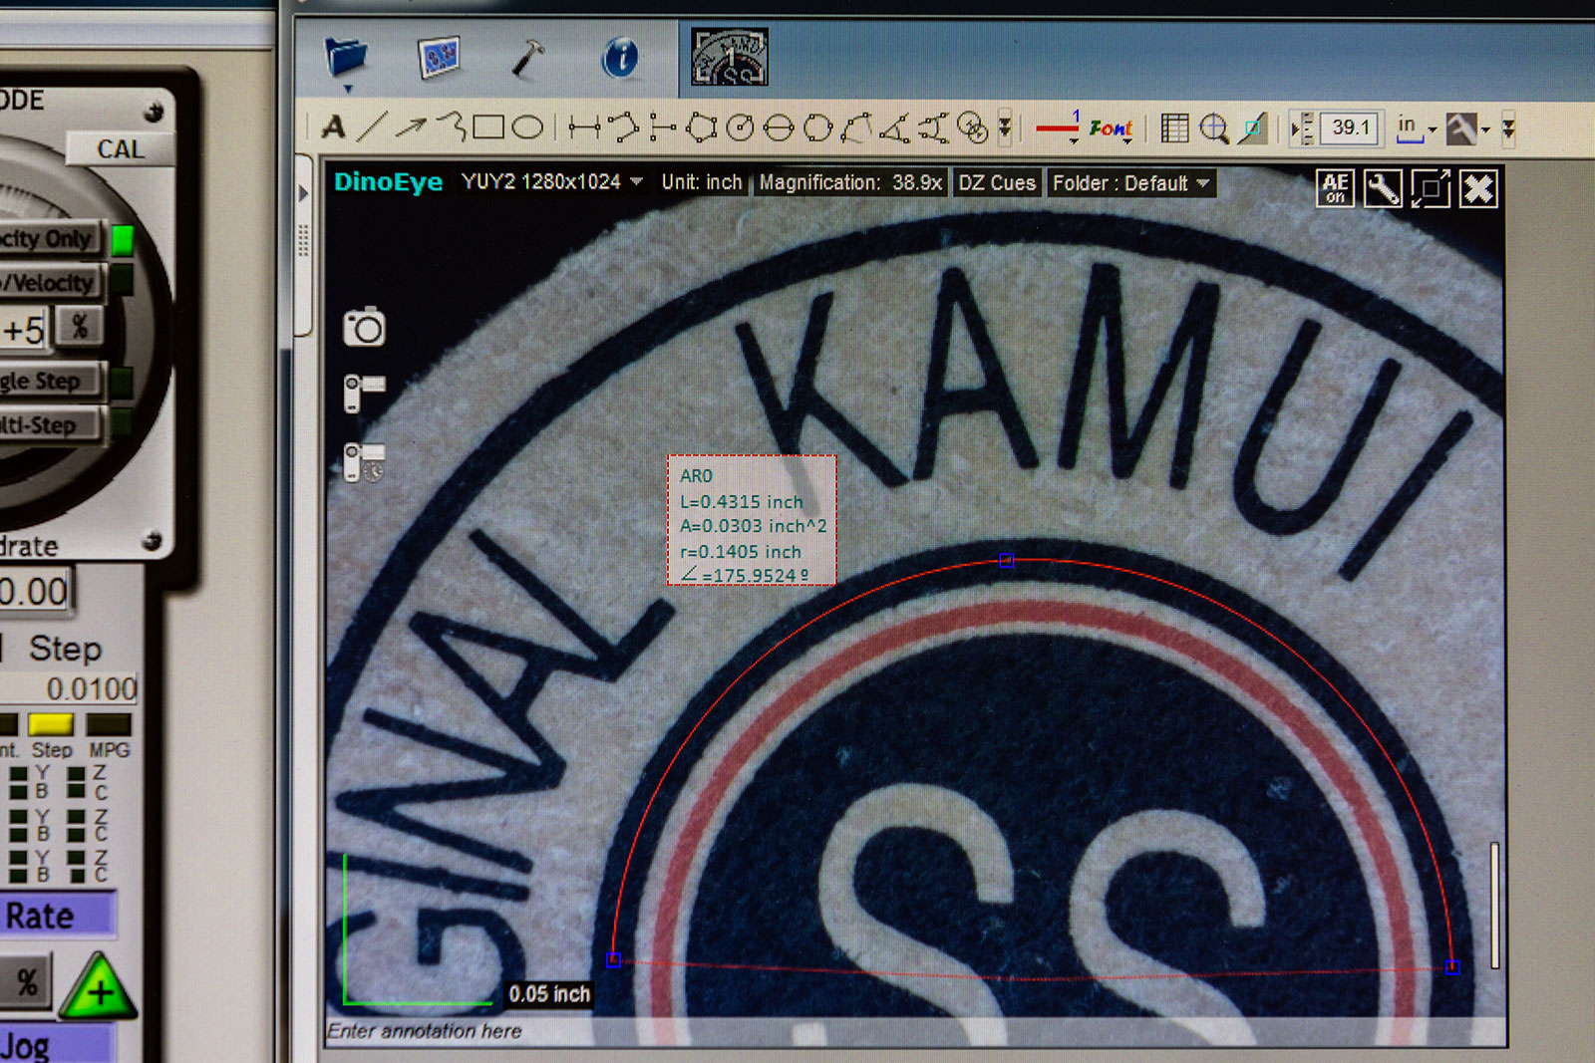
Task: Select the arrow drawing tool
Action: (410, 128)
